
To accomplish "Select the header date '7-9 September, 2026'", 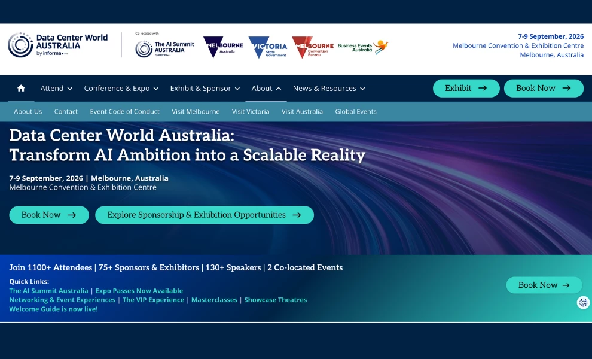I will (x=551, y=36).
